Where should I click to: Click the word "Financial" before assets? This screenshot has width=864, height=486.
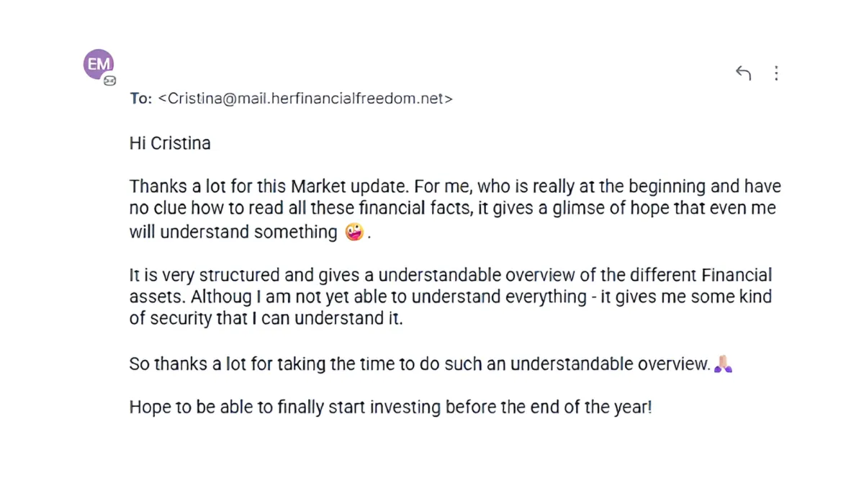(x=734, y=275)
